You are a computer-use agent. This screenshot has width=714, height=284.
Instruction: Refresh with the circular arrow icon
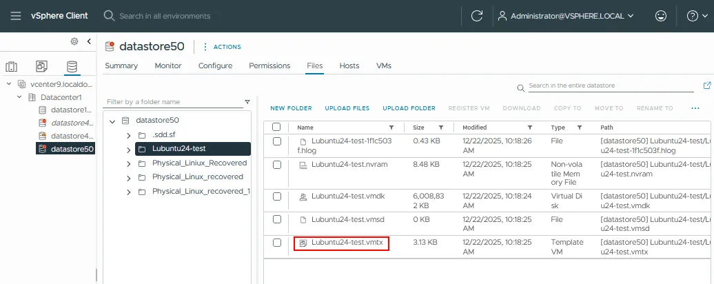477,16
